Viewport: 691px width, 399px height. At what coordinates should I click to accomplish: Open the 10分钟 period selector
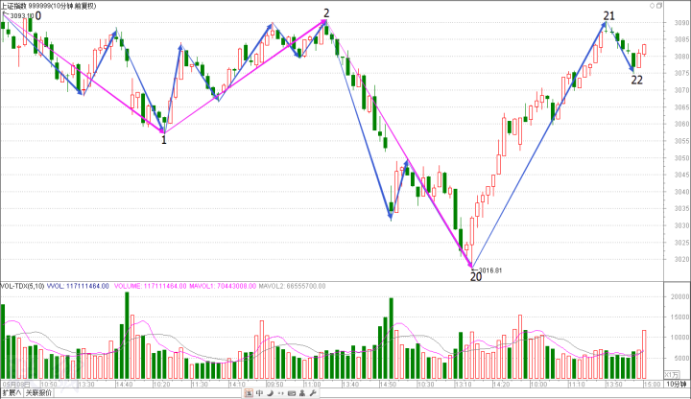tap(677, 385)
